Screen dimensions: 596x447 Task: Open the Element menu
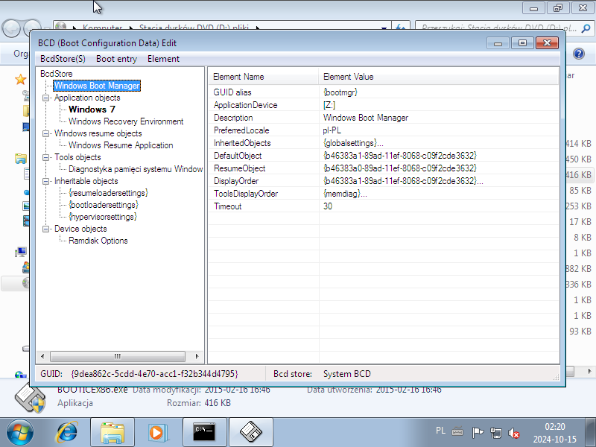pos(163,59)
